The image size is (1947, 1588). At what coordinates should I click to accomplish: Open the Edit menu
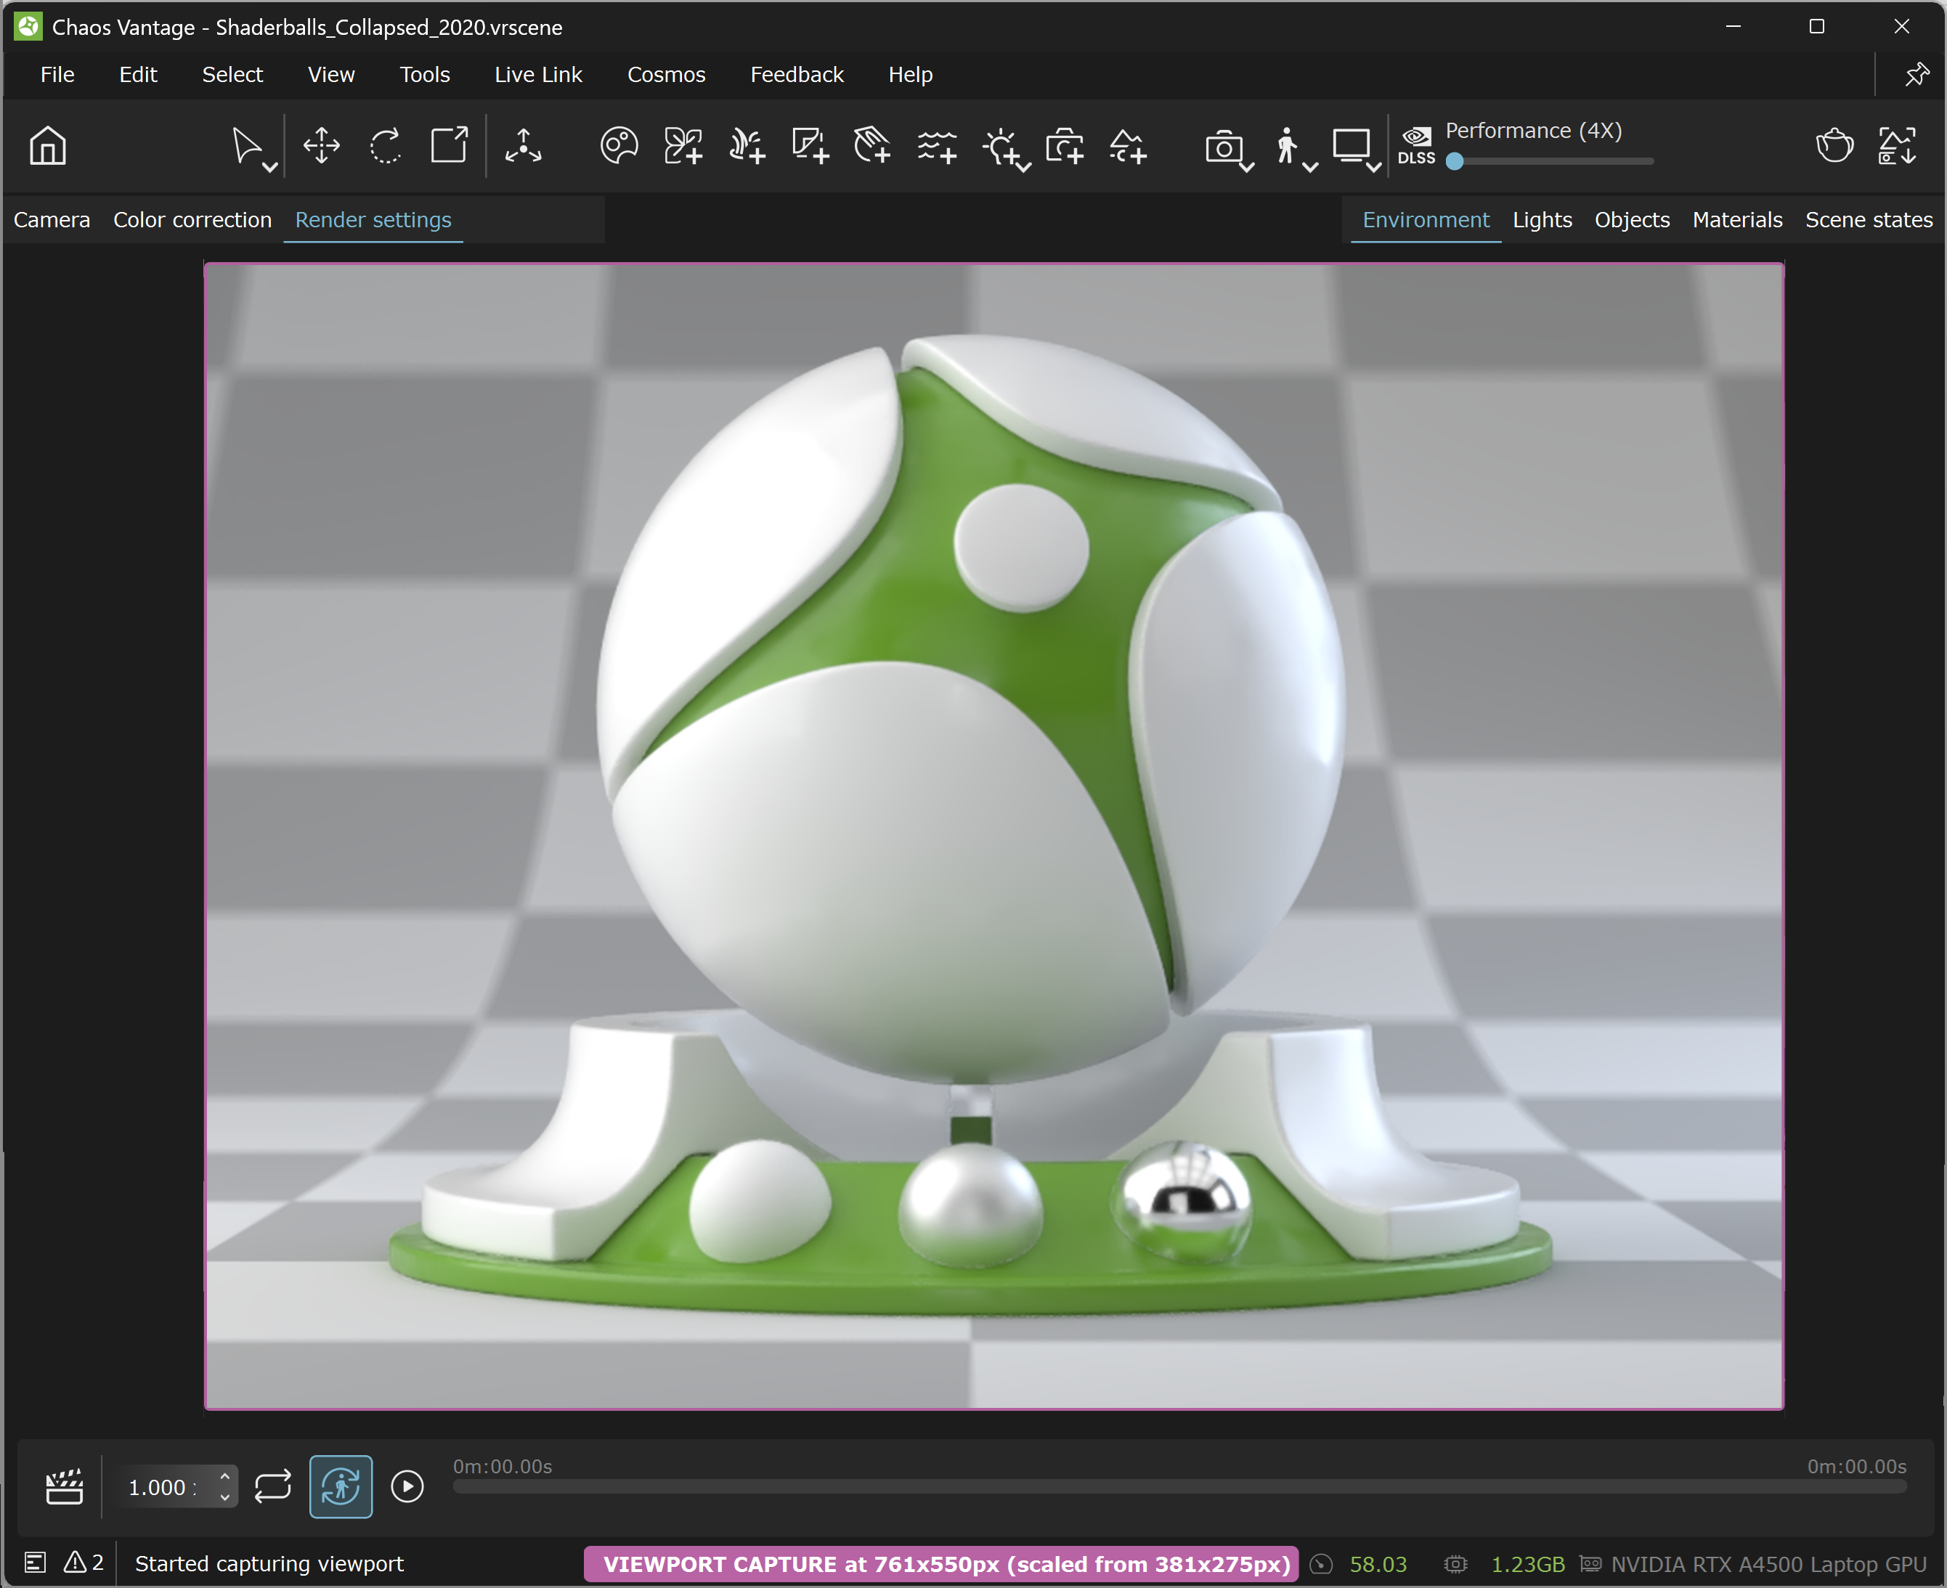138,74
